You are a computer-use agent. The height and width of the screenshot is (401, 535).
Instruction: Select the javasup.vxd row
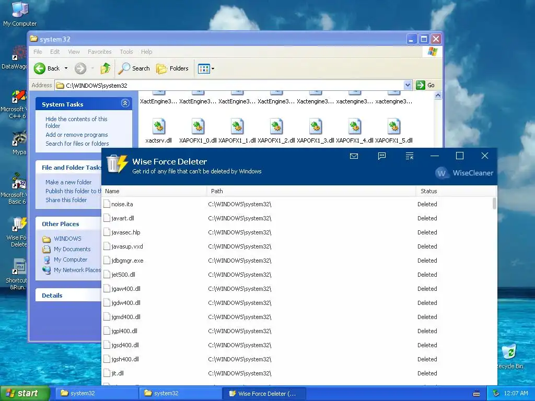(297, 246)
